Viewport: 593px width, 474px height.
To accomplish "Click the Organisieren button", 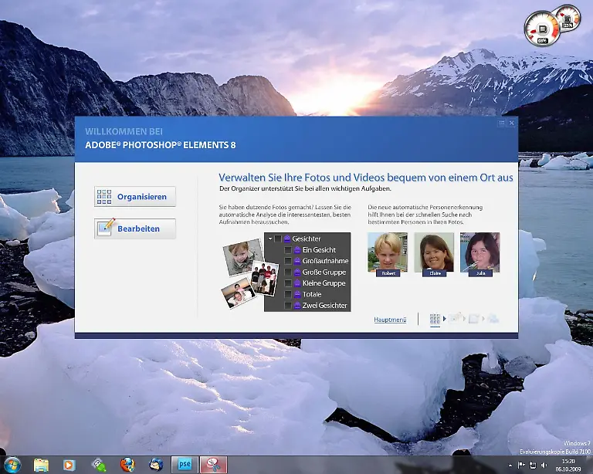I will [x=135, y=197].
